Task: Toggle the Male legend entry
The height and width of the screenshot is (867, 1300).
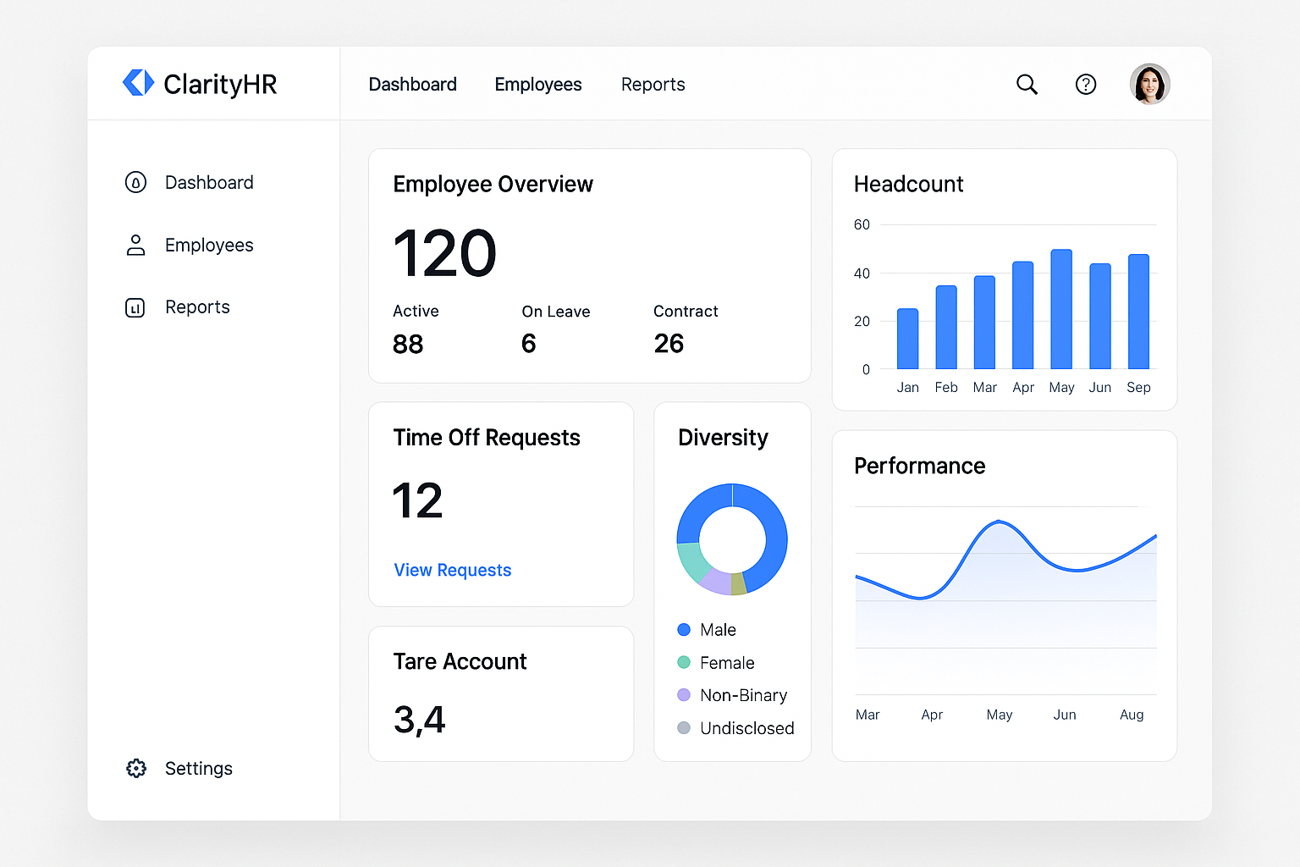Action: 718,629
